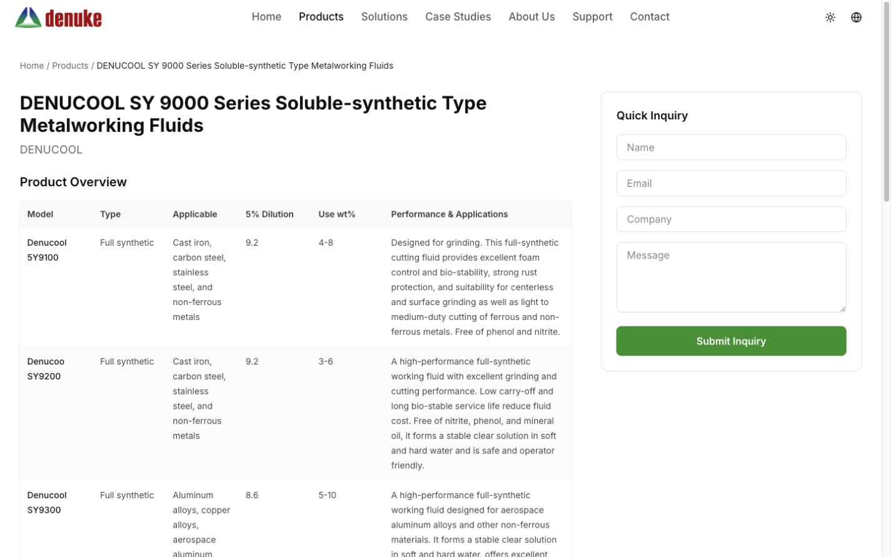Open the Home menu item

pos(266,17)
